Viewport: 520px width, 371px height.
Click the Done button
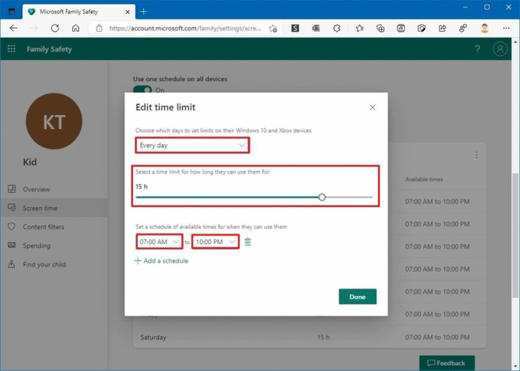tap(357, 297)
